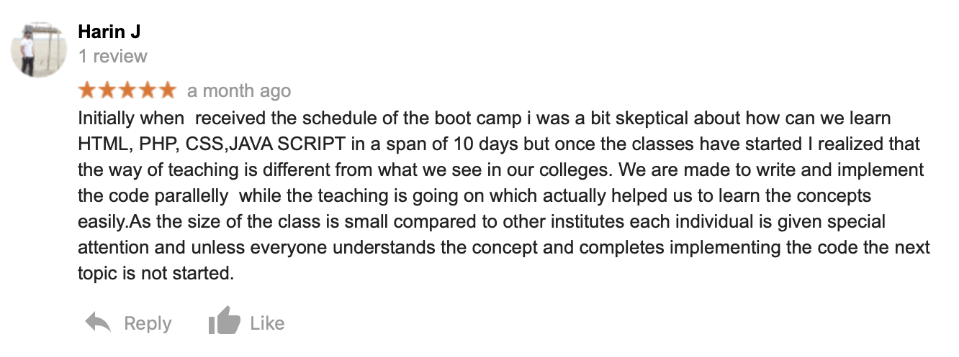The image size is (959, 357).
Task: Click the thumbs-up Like icon
Action: pyautogui.click(x=224, y=320)
